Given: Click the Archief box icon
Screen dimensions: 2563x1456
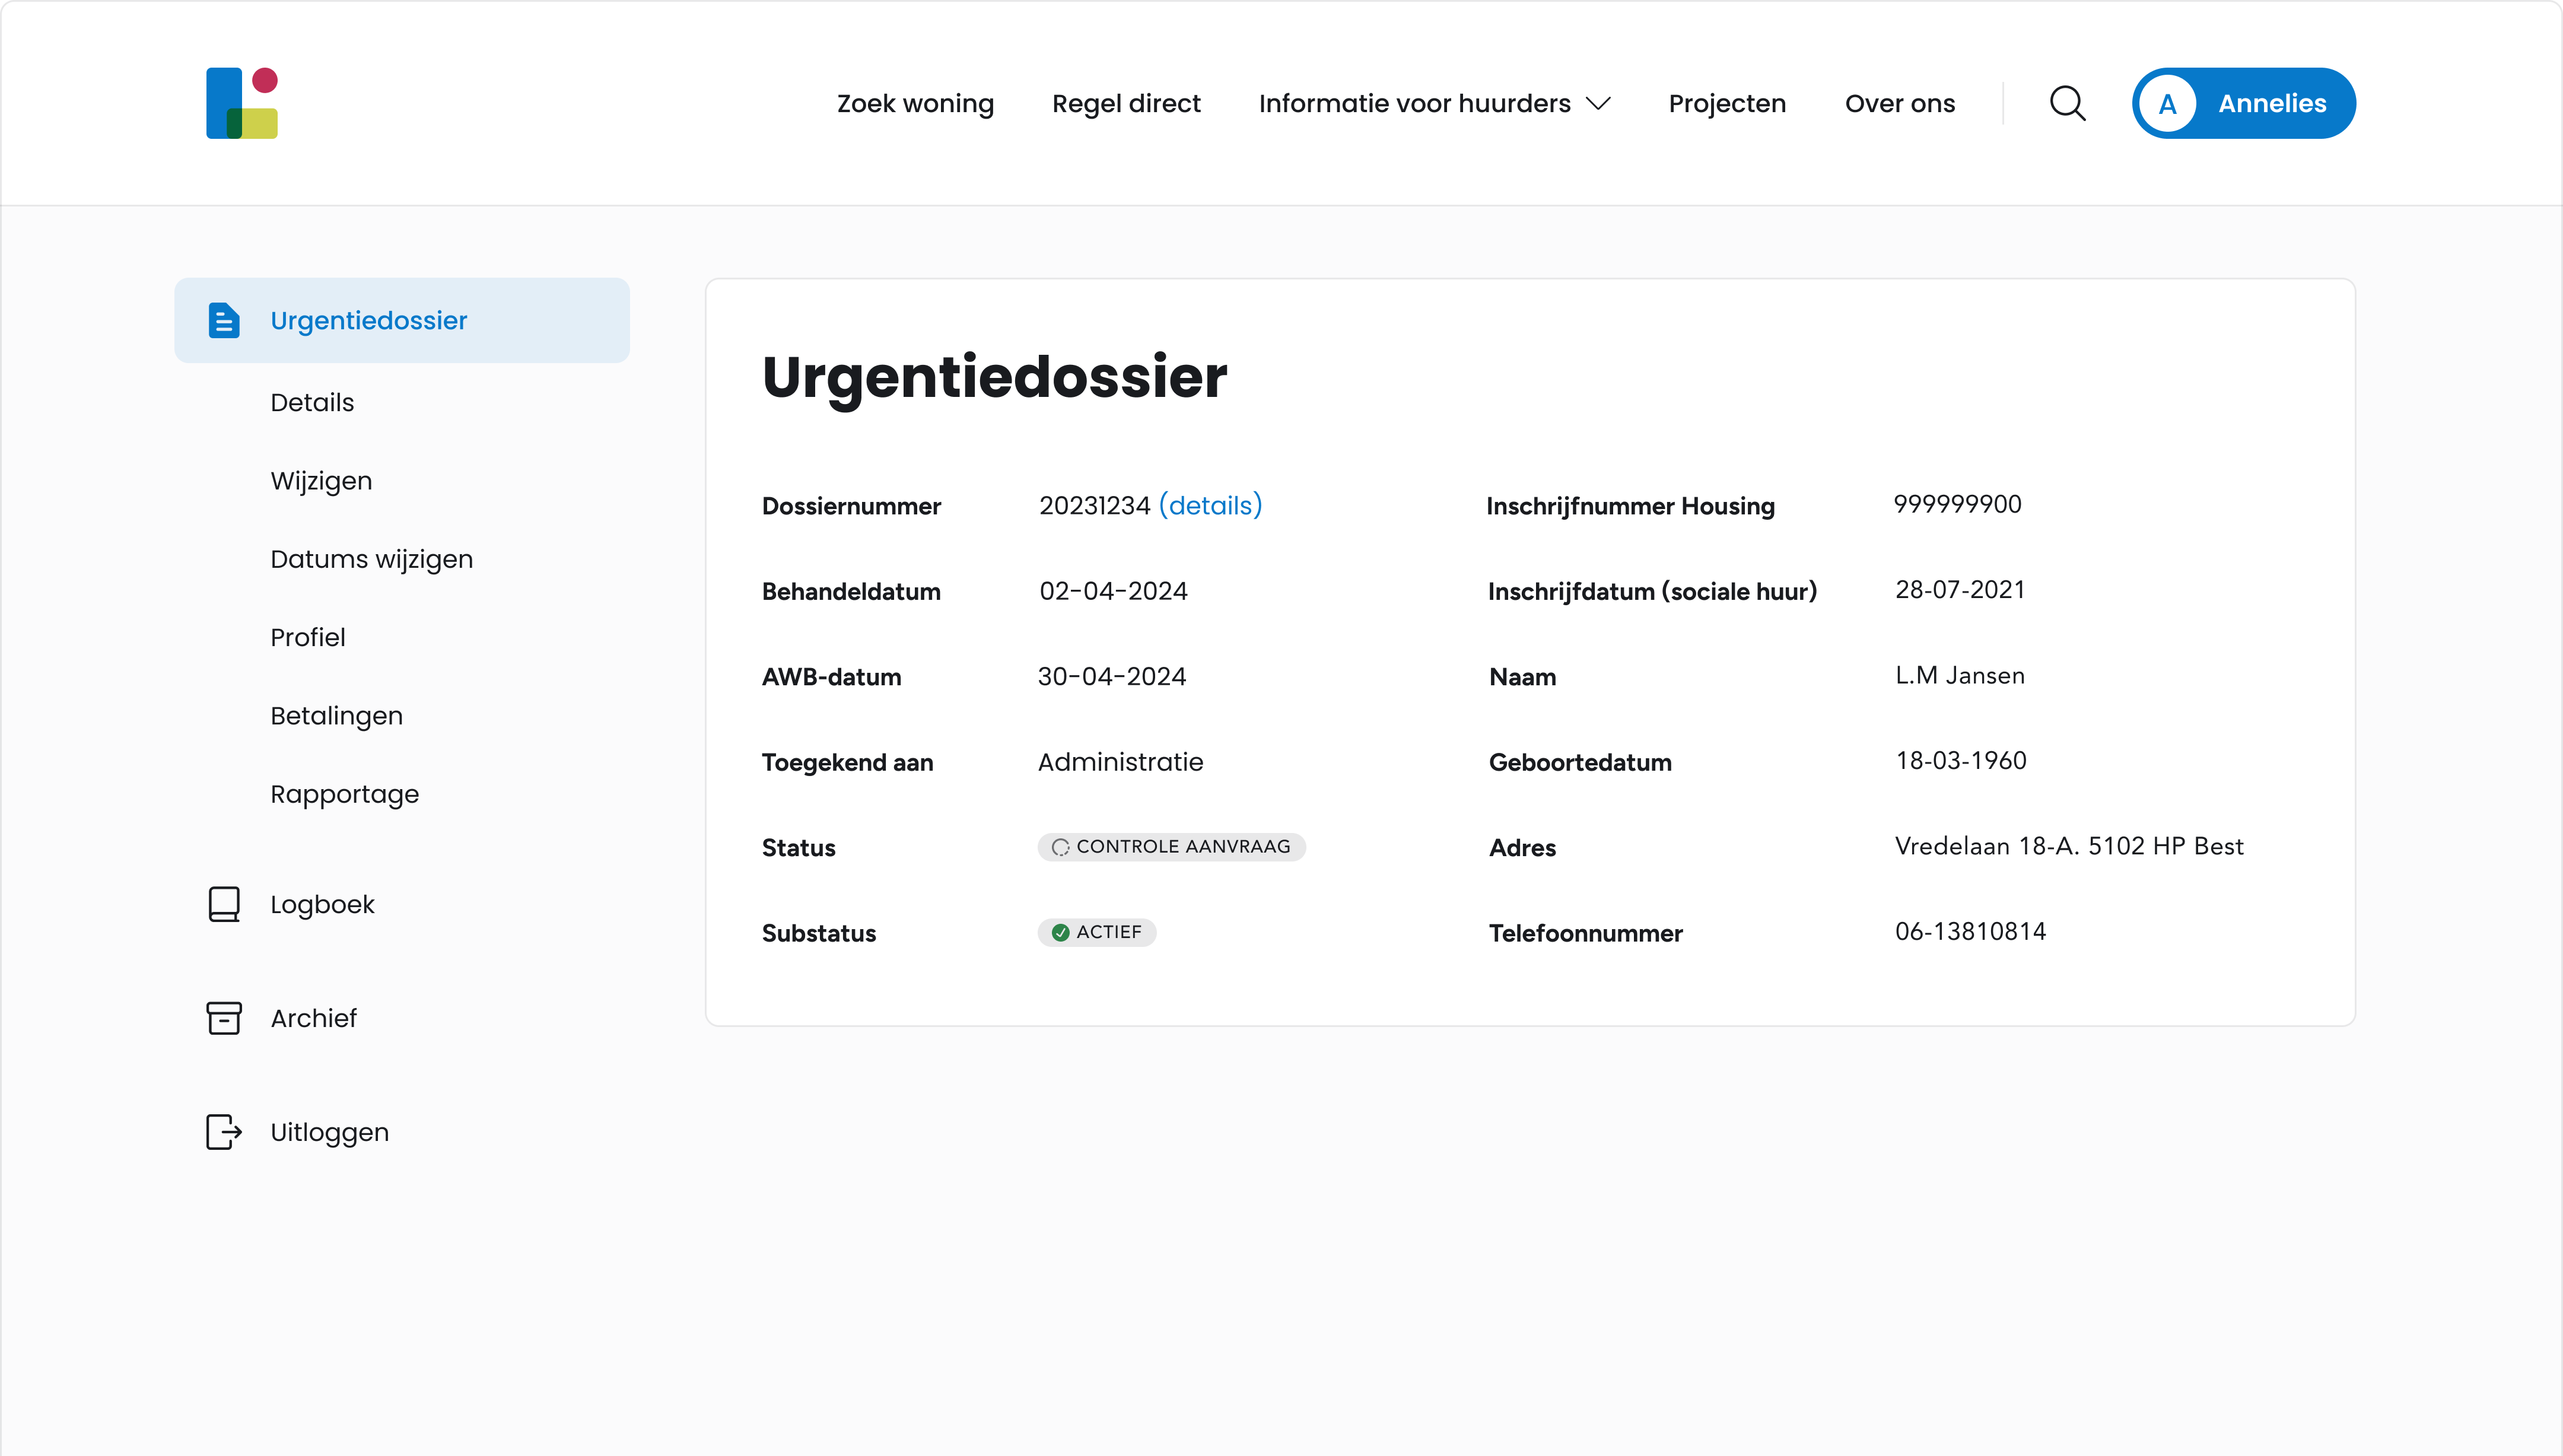Looking at the screenshot, I should [x=224, y=1018].
